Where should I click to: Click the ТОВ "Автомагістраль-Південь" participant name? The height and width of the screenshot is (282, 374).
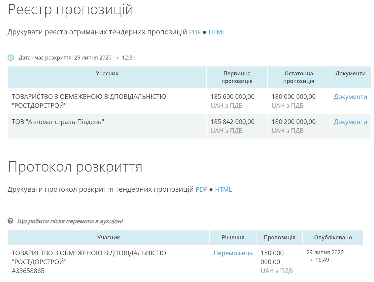tap(58, 122)
